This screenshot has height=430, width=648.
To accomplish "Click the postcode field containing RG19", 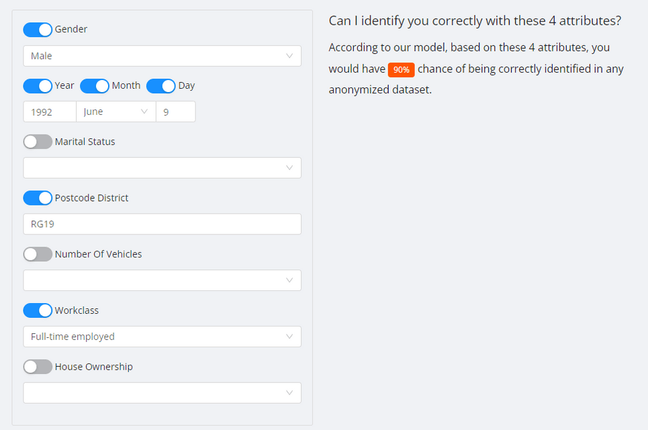I will pyautogui.click(x=162, y=224).
